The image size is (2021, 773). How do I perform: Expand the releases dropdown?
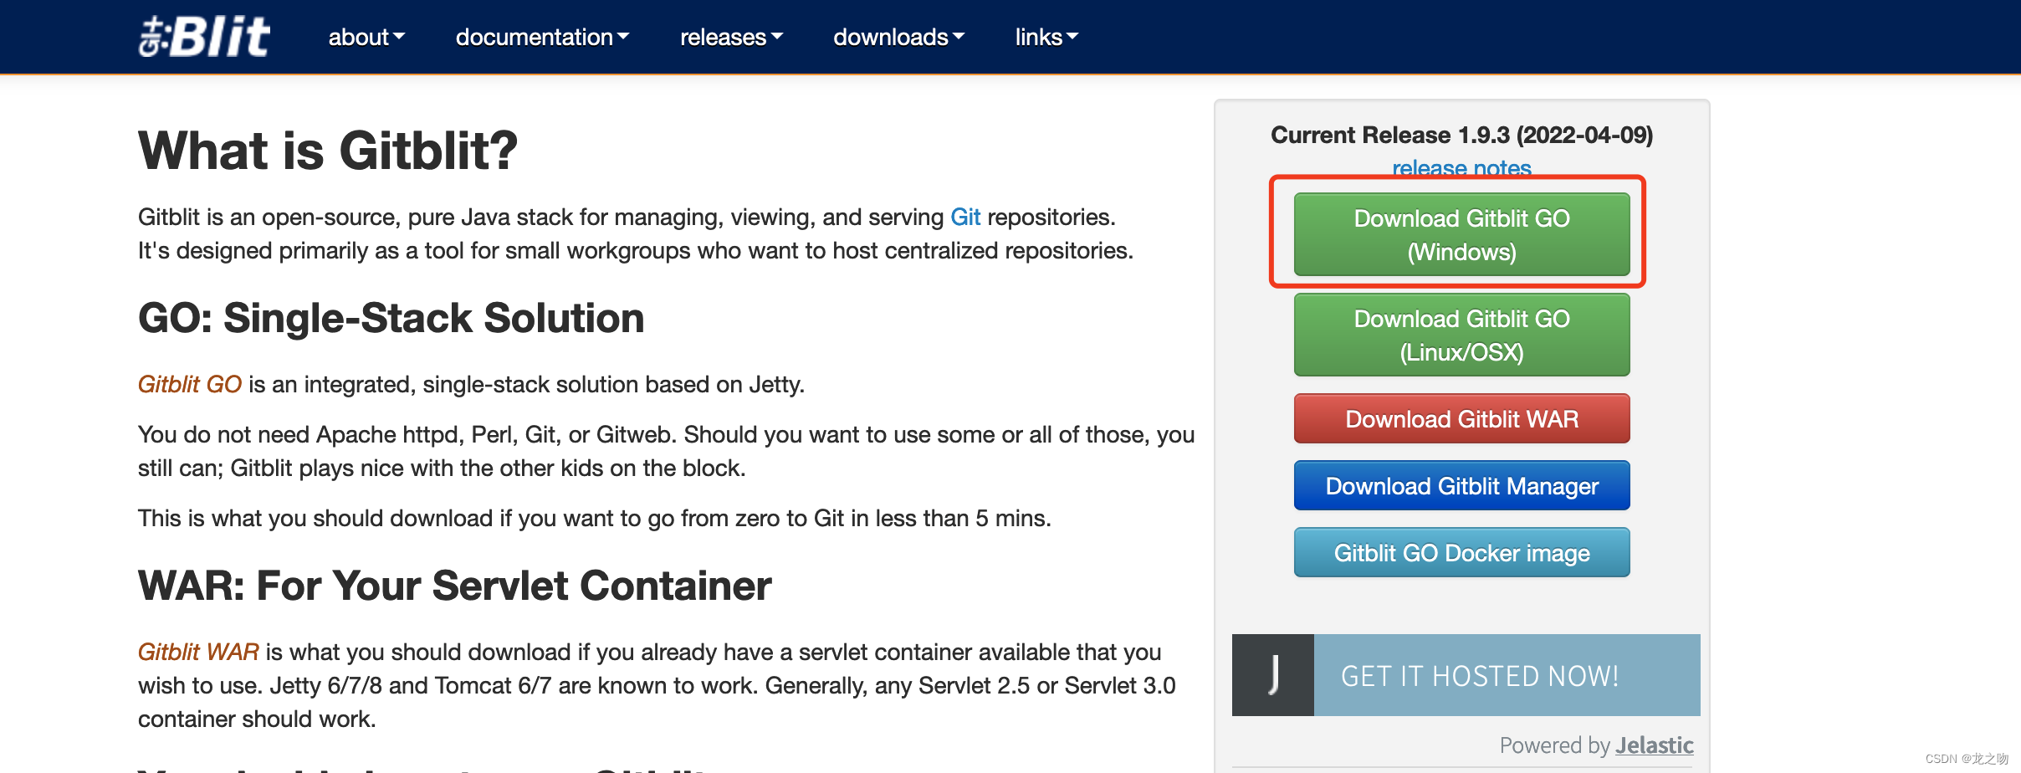point(730,37)
